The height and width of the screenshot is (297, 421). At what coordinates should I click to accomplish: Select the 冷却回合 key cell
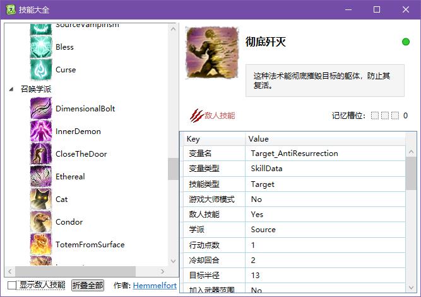click(214, 260)
